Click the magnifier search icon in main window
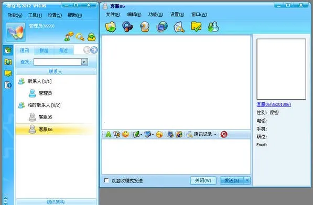This screenshot has width=313, height=205. point(80,37)
